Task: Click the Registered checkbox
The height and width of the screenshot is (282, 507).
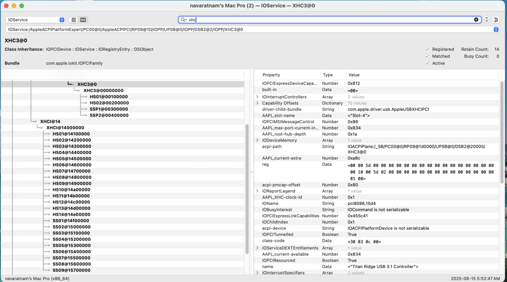Action: pyautogui.click(x=427, y=49)
